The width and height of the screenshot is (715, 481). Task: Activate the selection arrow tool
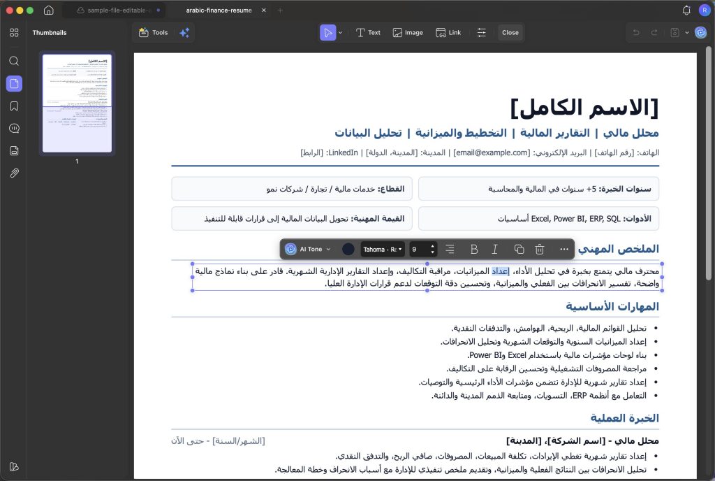(x=327, y=32)
